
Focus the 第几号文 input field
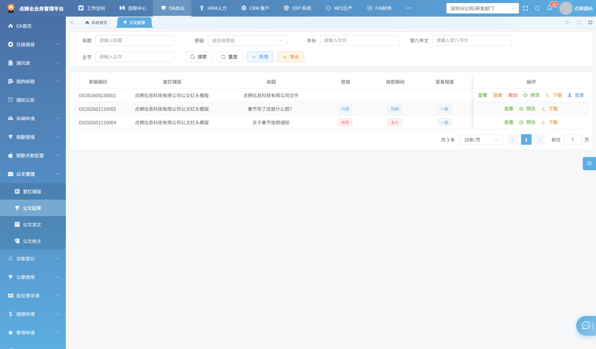[472, 40]
